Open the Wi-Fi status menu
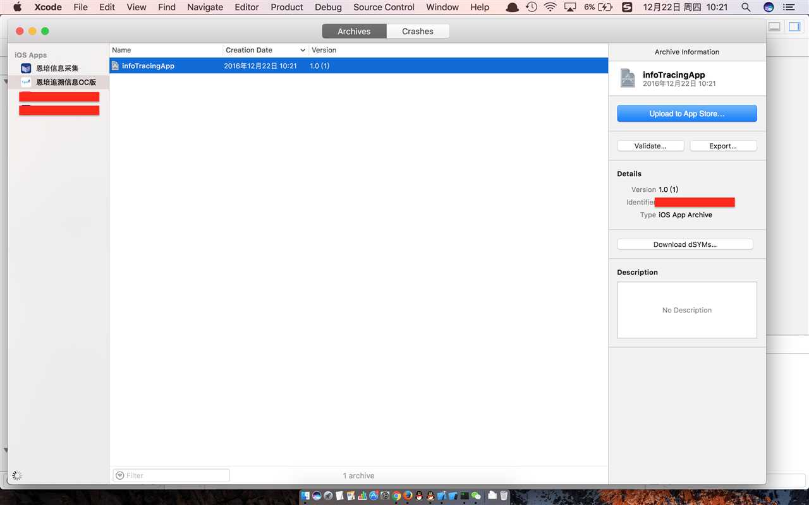 pos(550,7)
